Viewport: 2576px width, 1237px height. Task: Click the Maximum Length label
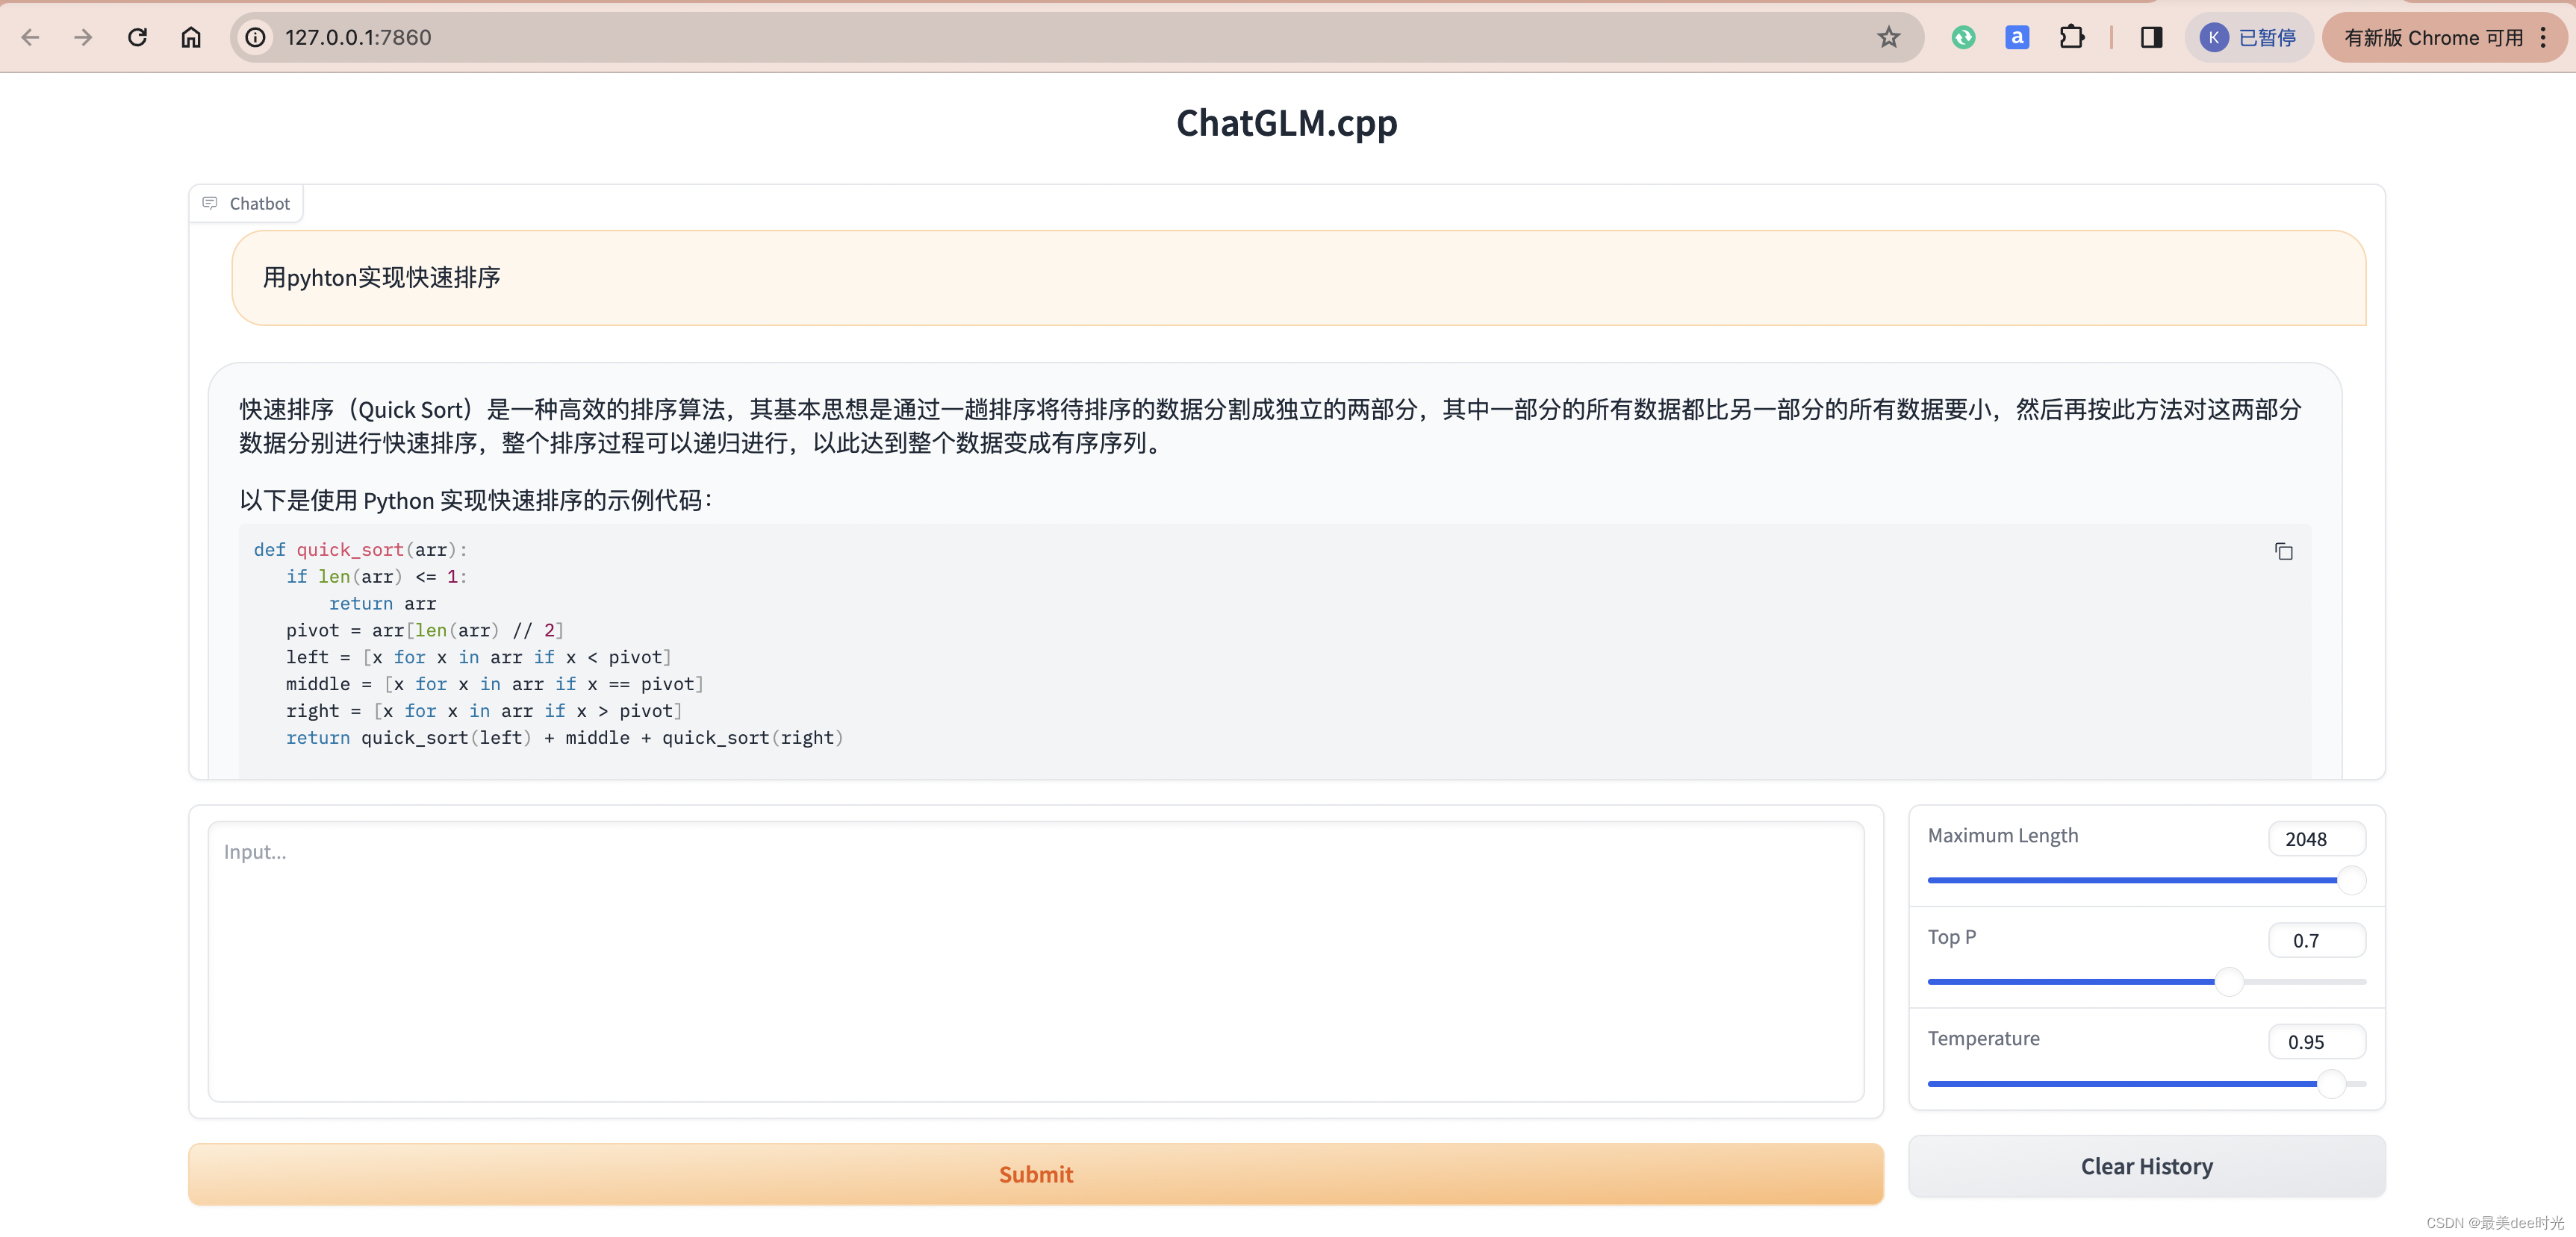pyautogui.click(x=2002, y=836)
